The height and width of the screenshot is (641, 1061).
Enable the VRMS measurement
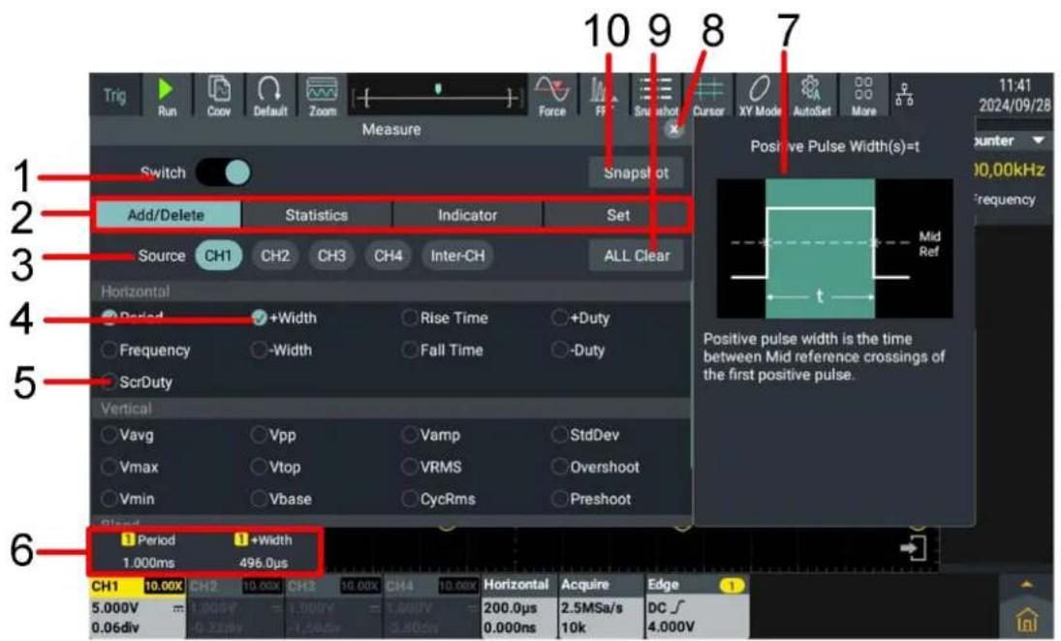pyautogui.click(x=409, y=467)
